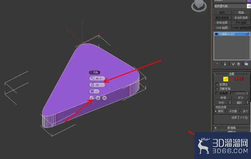Viewport: 251px width, 159px height.
Task: Click the 挤出 modifier button
Action: [222, 12]
